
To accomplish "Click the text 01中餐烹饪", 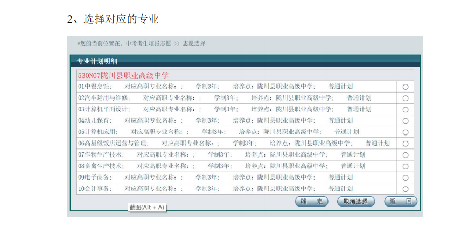I will coord(95,87).
